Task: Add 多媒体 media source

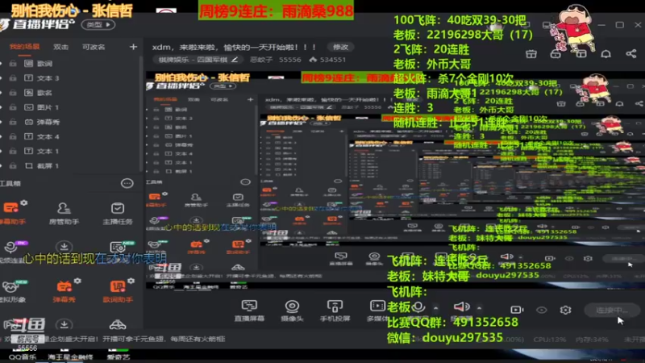Action: coord(377,311)
